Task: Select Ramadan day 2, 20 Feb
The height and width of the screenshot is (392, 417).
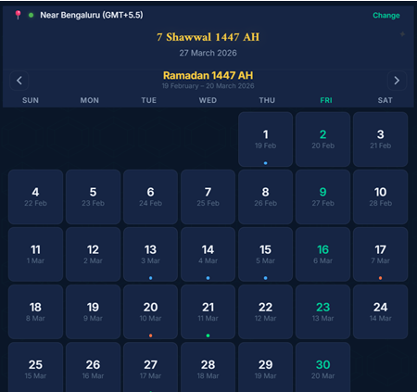Action: pos(322,139)
